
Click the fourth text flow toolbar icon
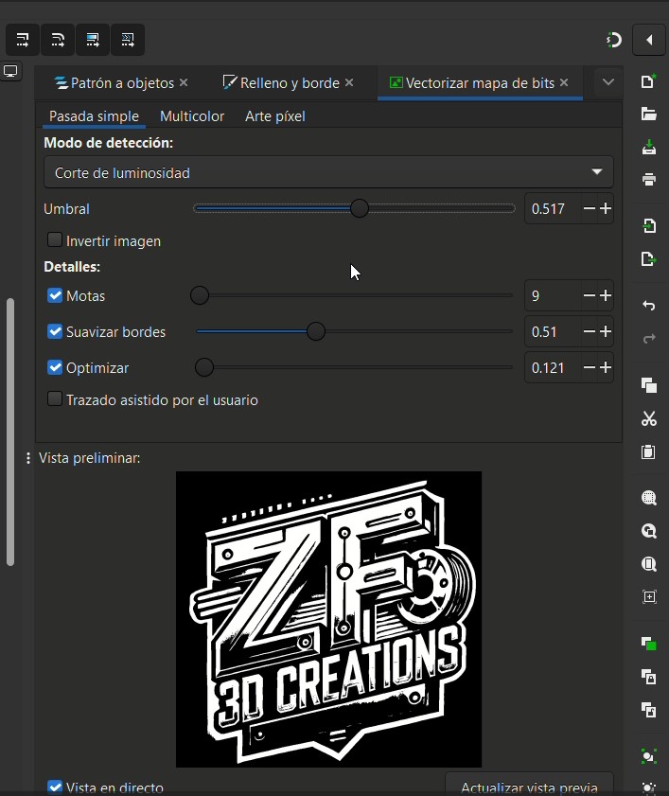[128, 40]
